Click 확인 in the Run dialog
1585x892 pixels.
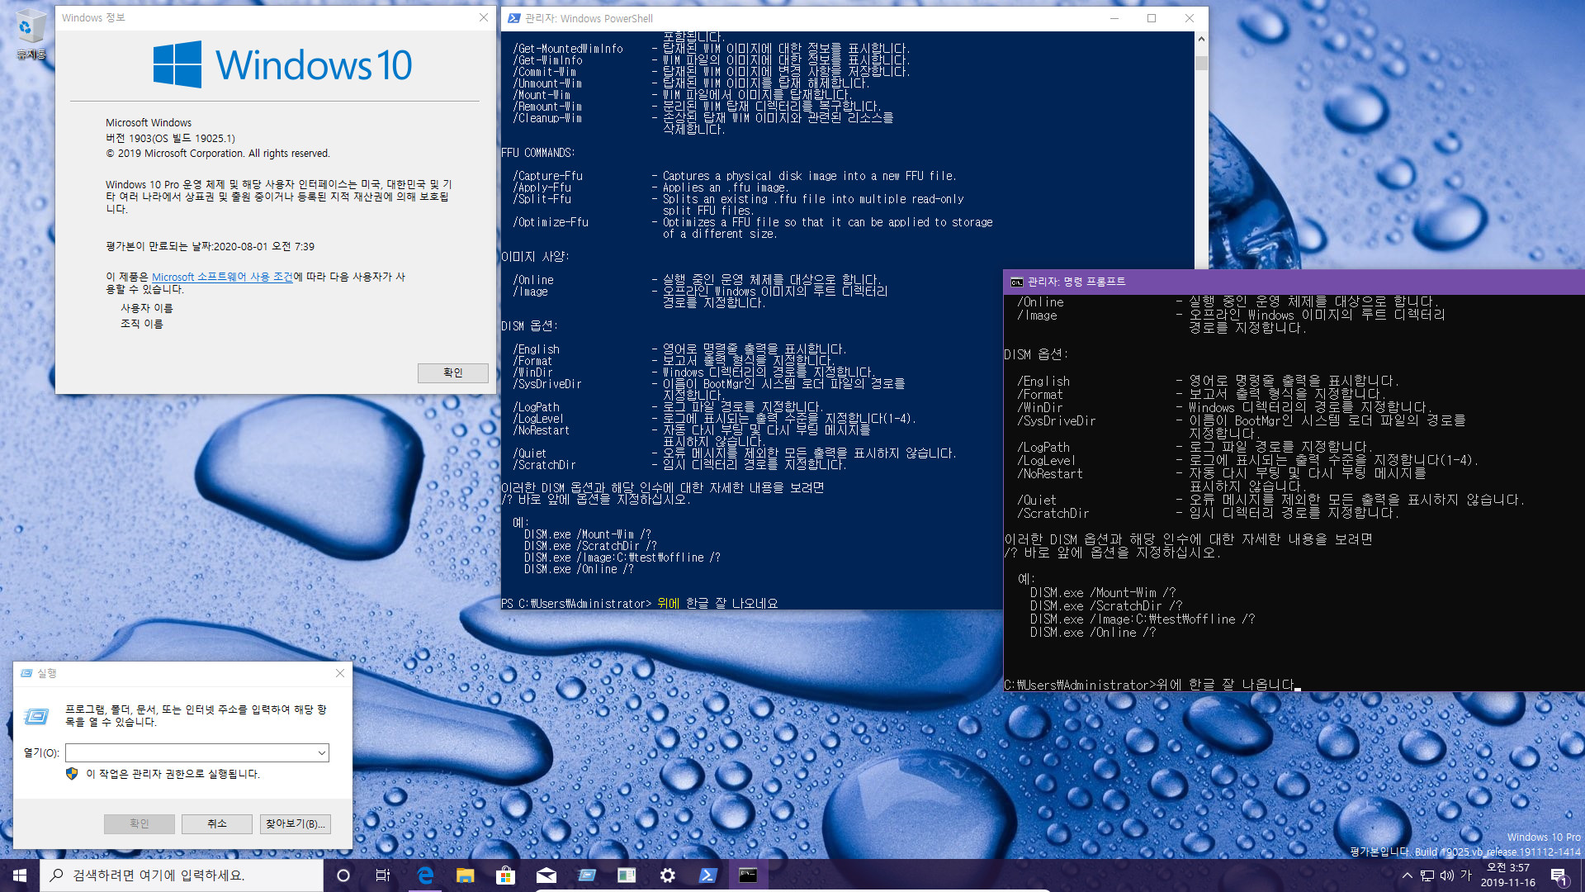[139, 823]
